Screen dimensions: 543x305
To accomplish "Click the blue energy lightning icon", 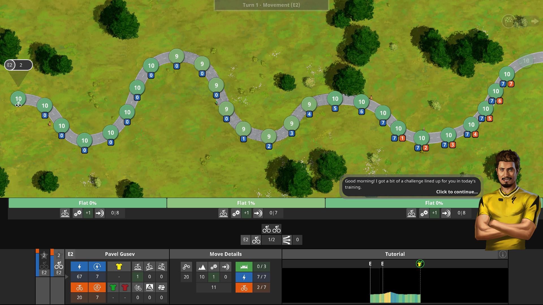I will click(79, 266).
